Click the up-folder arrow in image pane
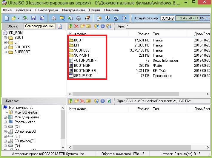The width and height of the screenshot is (212, 158). tap(70, 26)
